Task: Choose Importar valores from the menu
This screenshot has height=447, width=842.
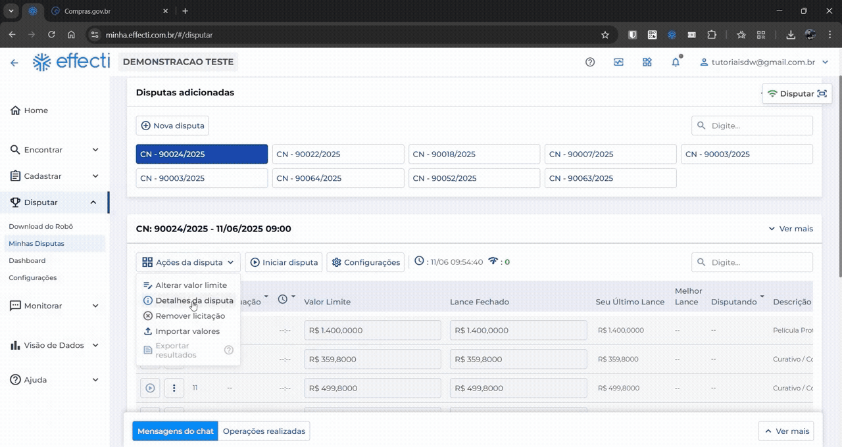Action: [187, 331]
